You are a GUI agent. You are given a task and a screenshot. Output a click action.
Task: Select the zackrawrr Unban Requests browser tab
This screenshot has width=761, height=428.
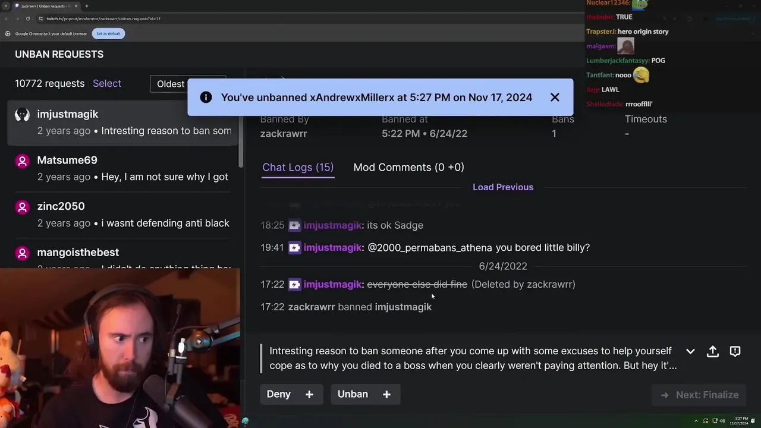45,6
